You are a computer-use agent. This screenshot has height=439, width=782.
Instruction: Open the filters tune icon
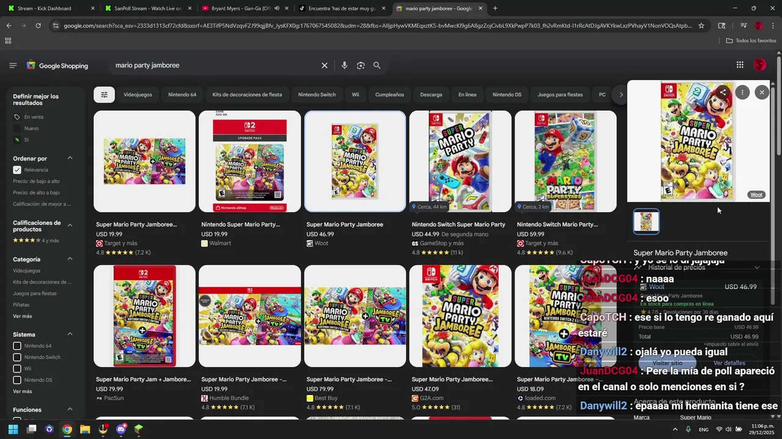pyautogui.click(x=104, y=95)
